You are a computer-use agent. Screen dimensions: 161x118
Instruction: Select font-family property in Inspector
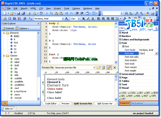[x=130, y=50]
